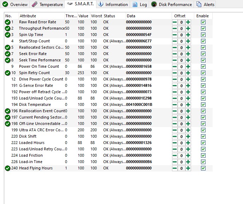The image size is (243, 204).
Task: Switch to the Log tab
Action: point(140,4)
